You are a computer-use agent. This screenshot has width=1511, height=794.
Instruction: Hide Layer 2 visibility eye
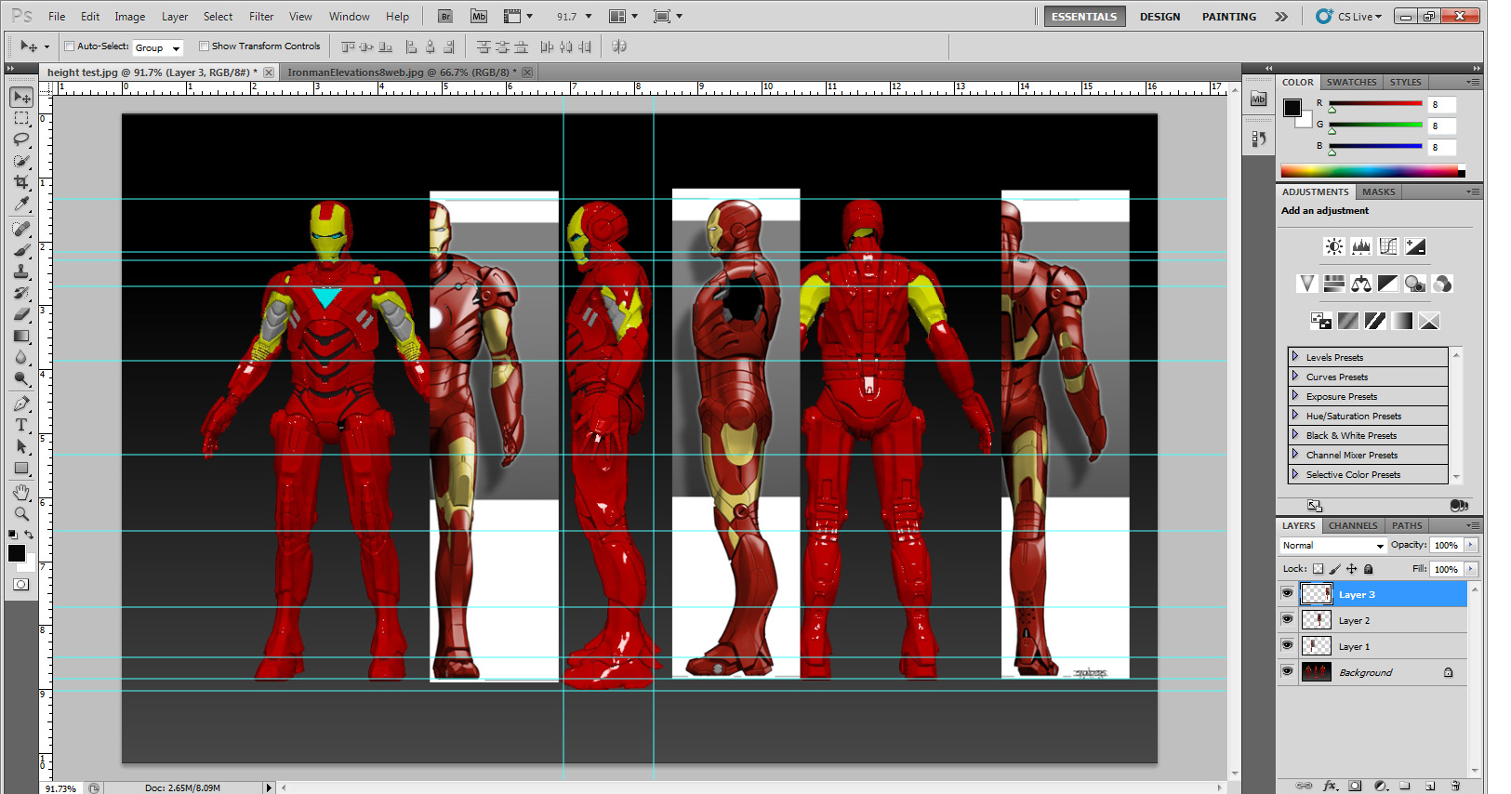point(1287,619)
